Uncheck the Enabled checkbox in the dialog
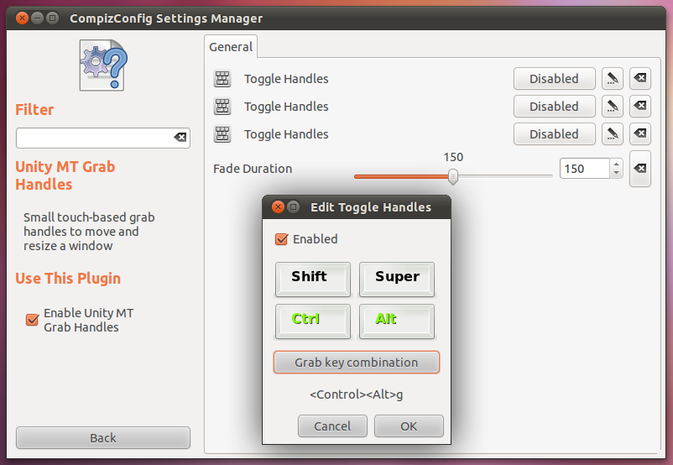 [282, 239]
